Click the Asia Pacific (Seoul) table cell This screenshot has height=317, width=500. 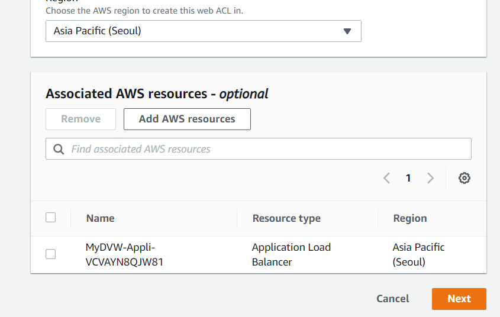tap(418, 254)
